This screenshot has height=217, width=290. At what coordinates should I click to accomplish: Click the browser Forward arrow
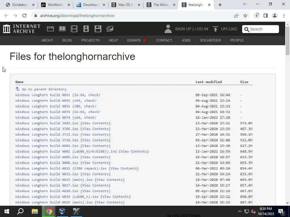pyautogui.click(x=15, y=16)
